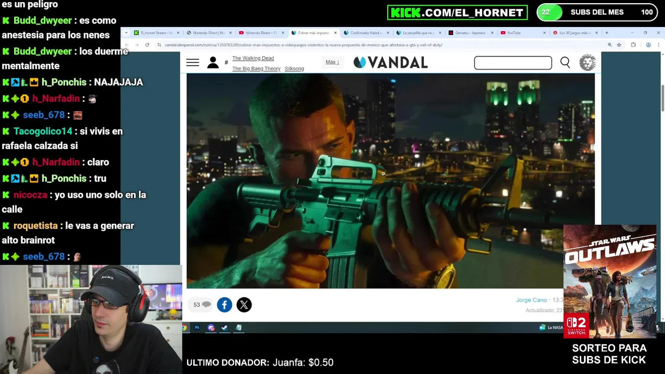Viewport: 665px width, 374px height.
Task: Reload the browser page
Action: [x=147, y=45]
